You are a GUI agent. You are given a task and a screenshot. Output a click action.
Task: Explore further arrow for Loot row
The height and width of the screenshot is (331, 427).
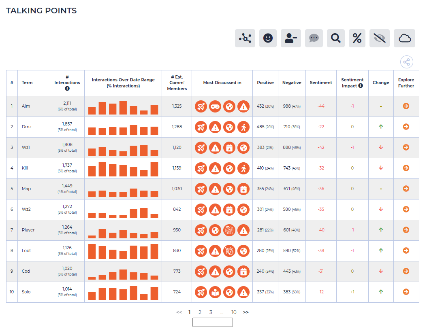(406, 250)
